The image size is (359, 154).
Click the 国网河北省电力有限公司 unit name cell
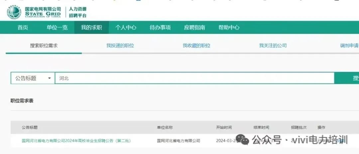(179, 141)
